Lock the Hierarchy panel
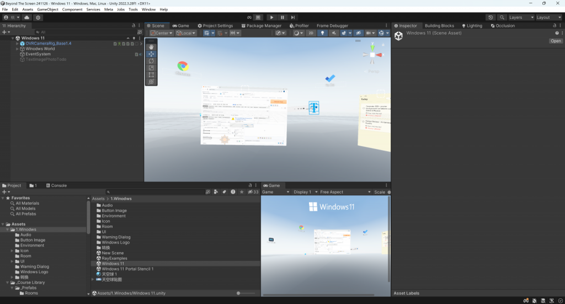 134,25
